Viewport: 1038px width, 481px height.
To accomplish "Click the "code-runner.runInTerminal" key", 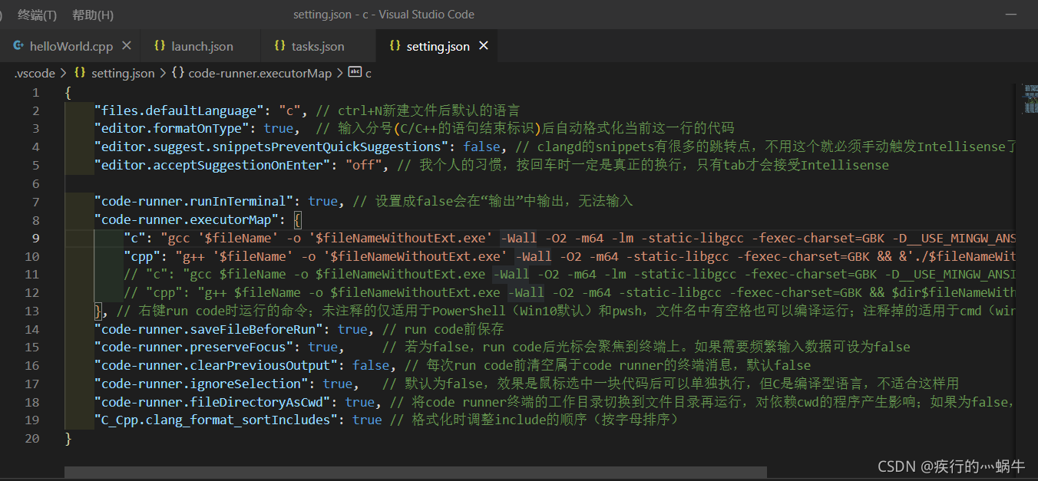I will [194, 201].
